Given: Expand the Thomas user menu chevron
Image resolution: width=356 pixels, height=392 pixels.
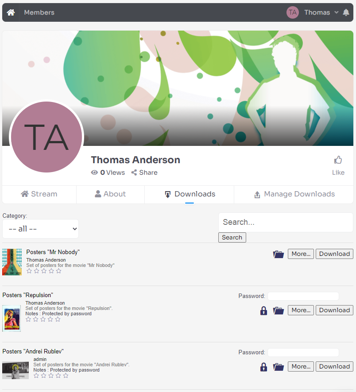Looking at the screenshot, I should tap(336, 12).
